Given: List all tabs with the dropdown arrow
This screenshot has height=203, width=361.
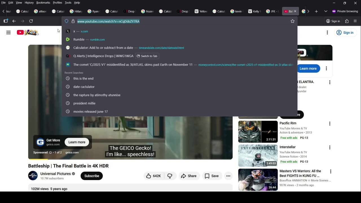Looking at the screenshot, I should pyautogui.click(x=326, y=11).
